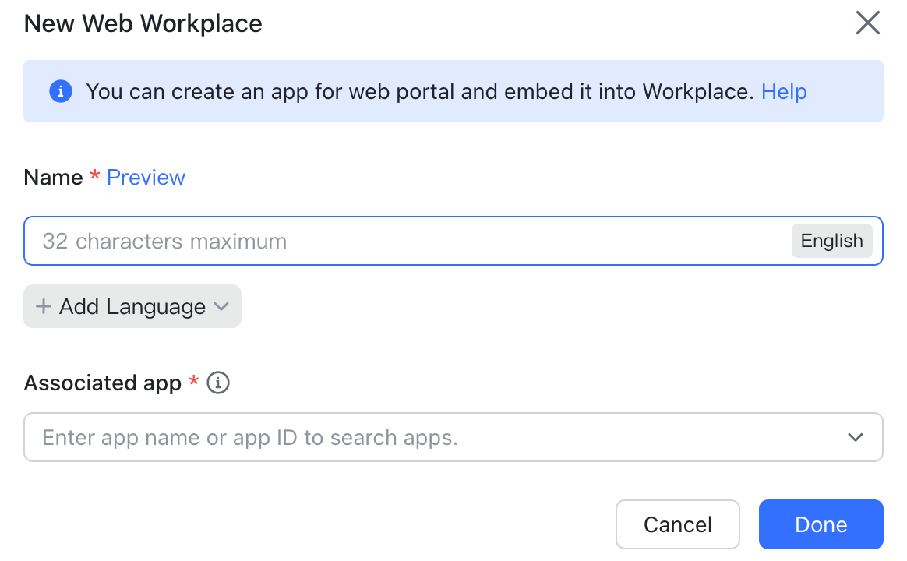The width and height of the screenshot is (907, 561).
Task: Click the blue info icon in the banner
Action: [60, 91]
